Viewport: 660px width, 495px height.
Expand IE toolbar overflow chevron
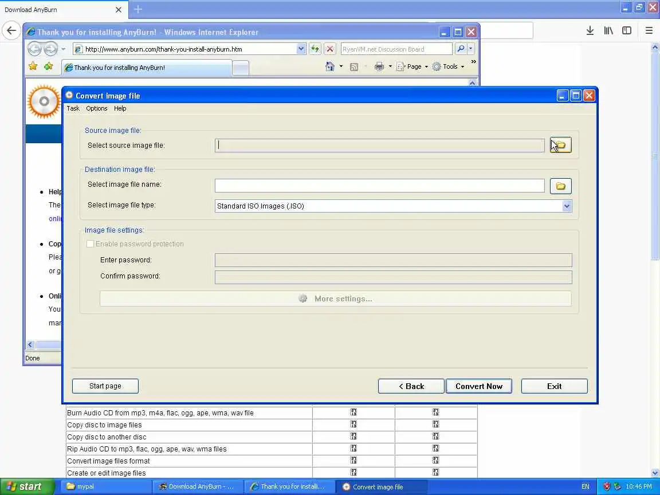[474, 61]
